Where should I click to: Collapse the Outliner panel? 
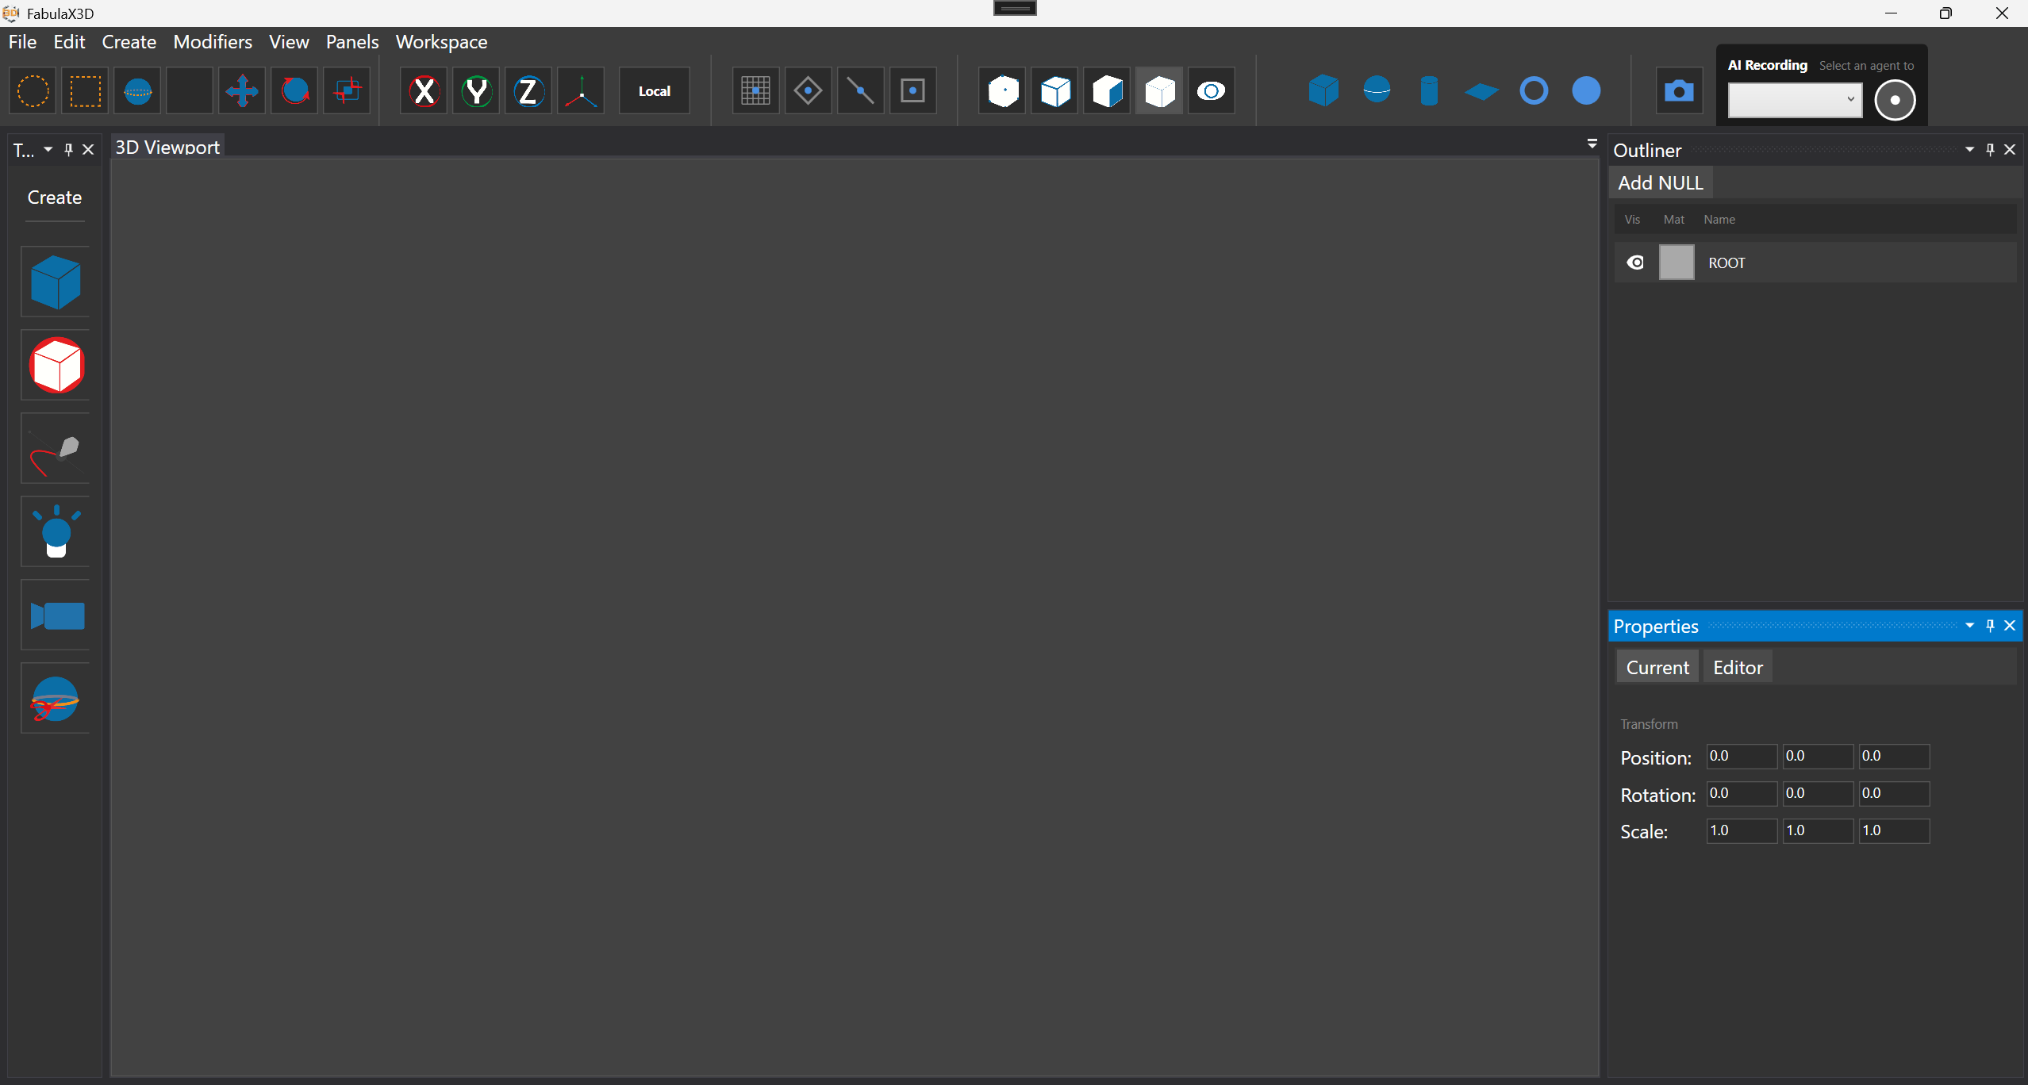(x=1969, y=149)
